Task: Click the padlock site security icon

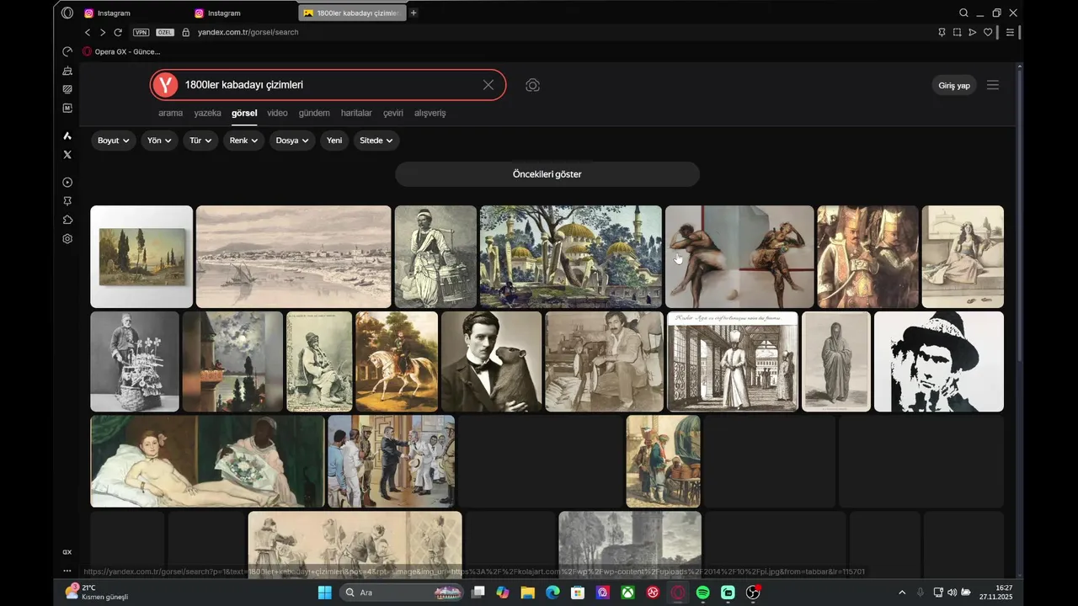Action: click(186, 32)
